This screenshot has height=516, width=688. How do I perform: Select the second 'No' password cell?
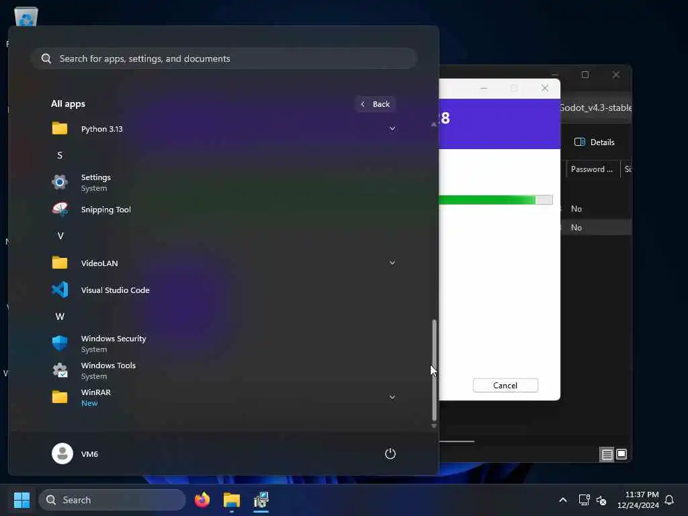pos(576,228)
